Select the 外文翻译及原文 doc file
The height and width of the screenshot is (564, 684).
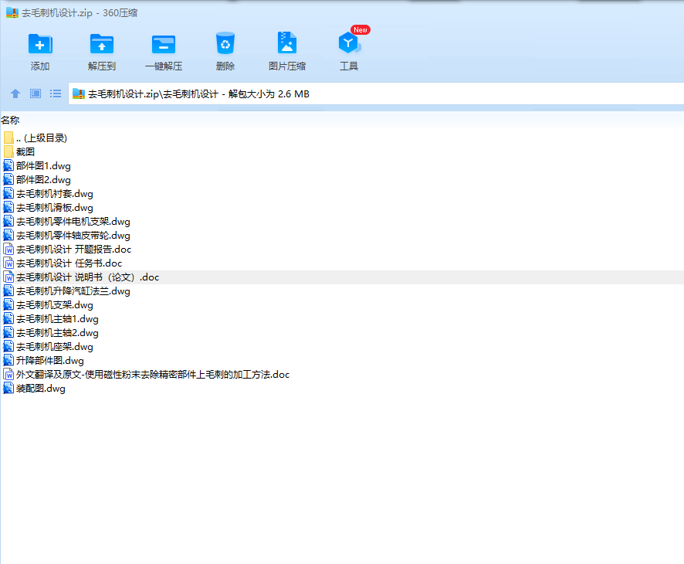click(x=153, y=375)
